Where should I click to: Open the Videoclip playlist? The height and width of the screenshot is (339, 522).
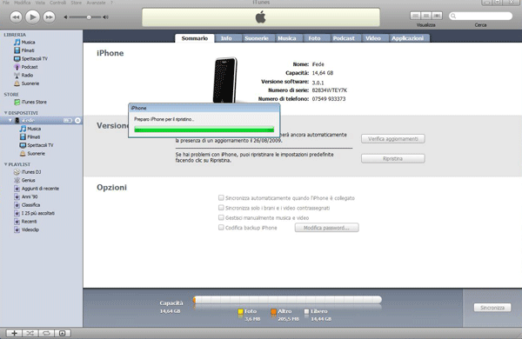pyautogui.click(x=27, y=229)
